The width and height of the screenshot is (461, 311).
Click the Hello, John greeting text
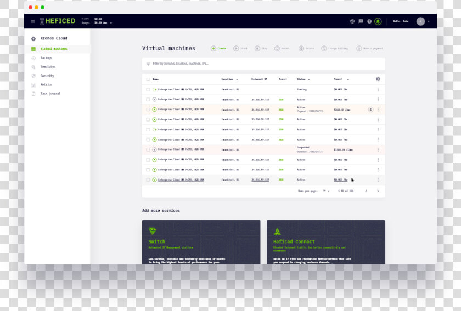coord(401,21)
